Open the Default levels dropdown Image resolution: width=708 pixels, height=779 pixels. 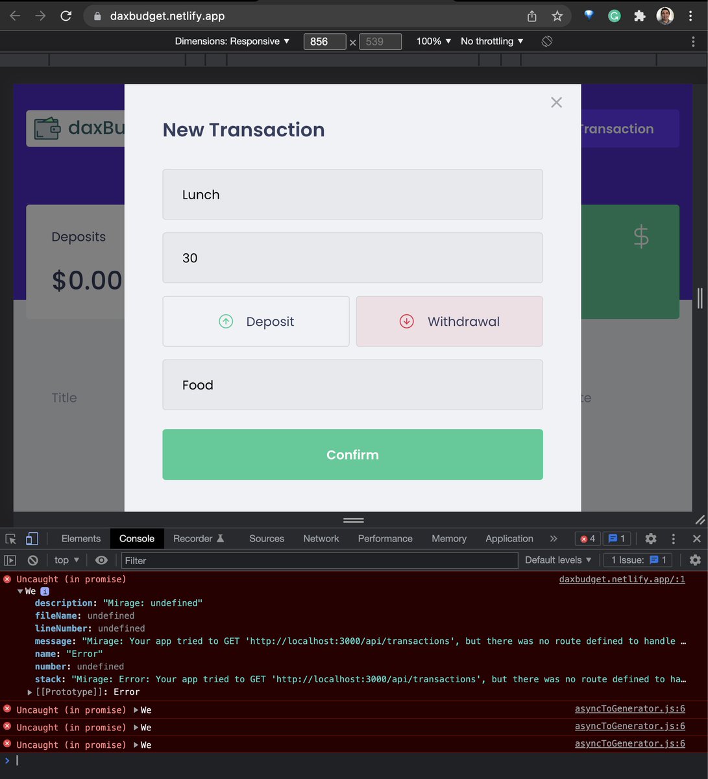point(558,560)
